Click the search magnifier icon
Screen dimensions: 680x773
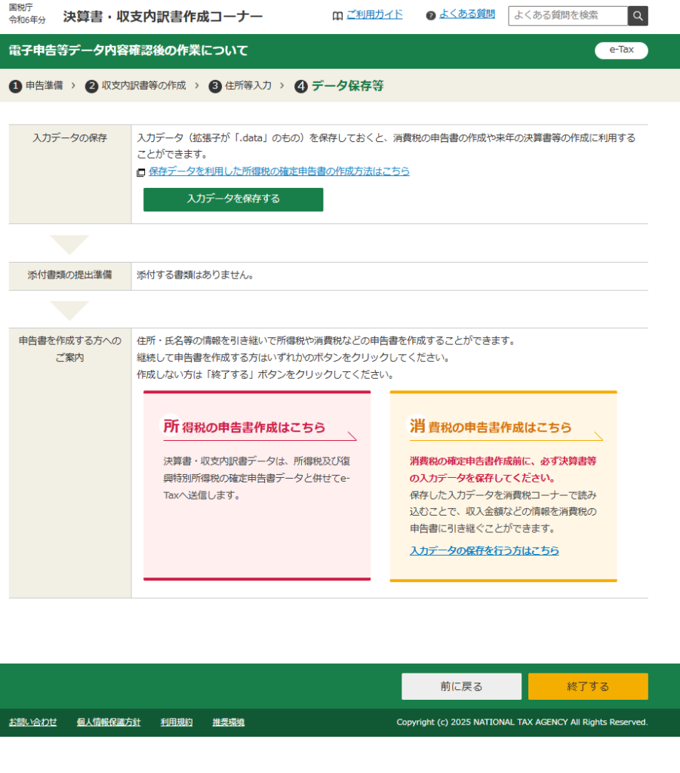(x=638, y=16)
